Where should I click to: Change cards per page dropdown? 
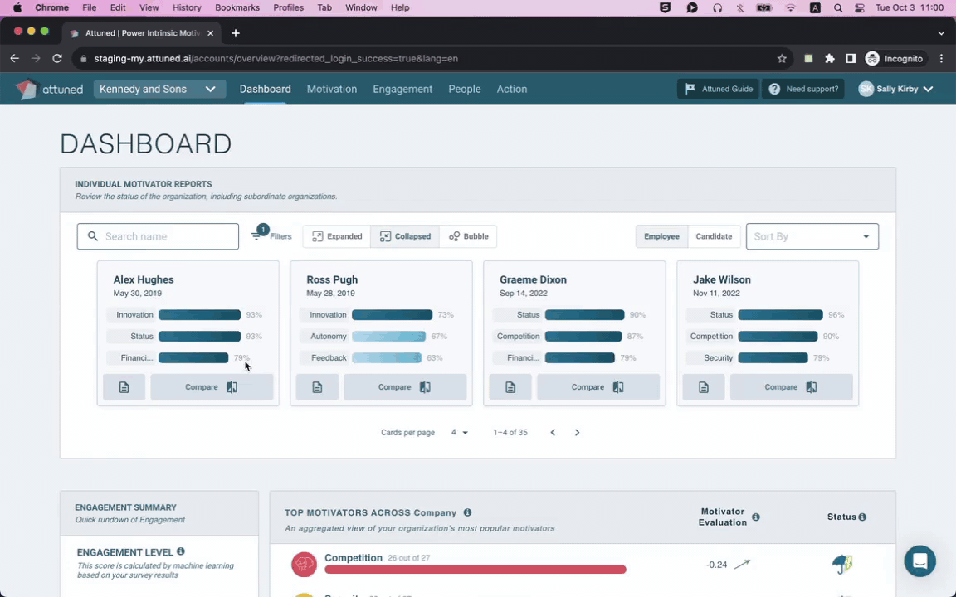459,433
